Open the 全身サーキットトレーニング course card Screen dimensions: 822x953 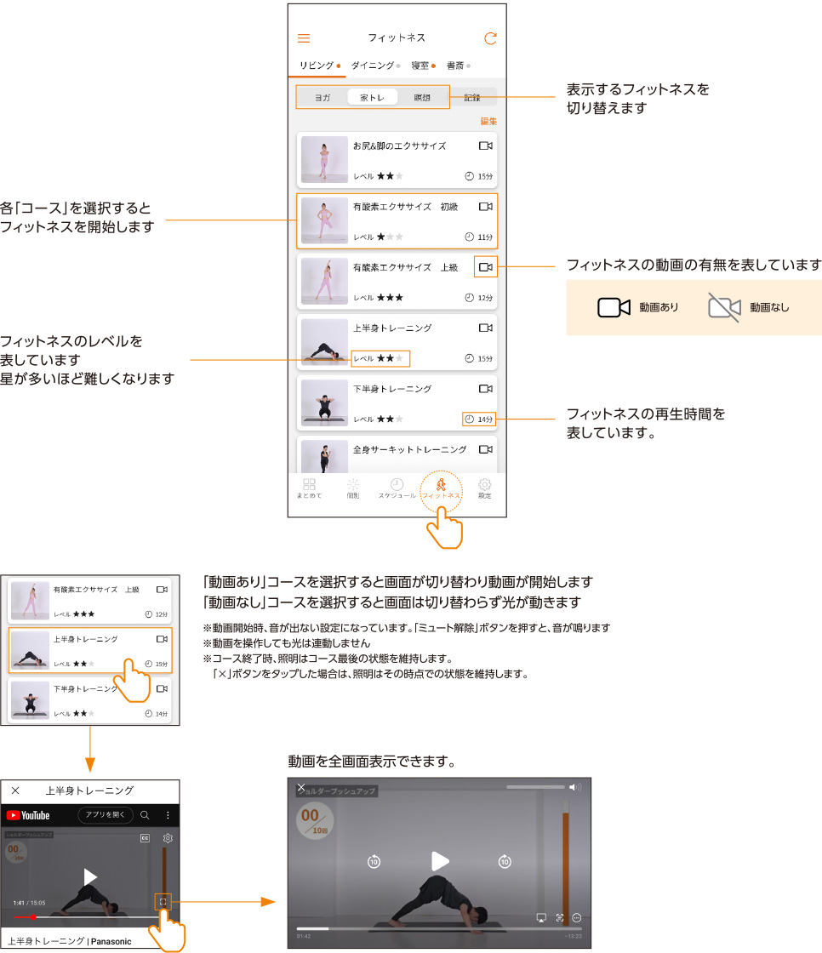(397, 454)
